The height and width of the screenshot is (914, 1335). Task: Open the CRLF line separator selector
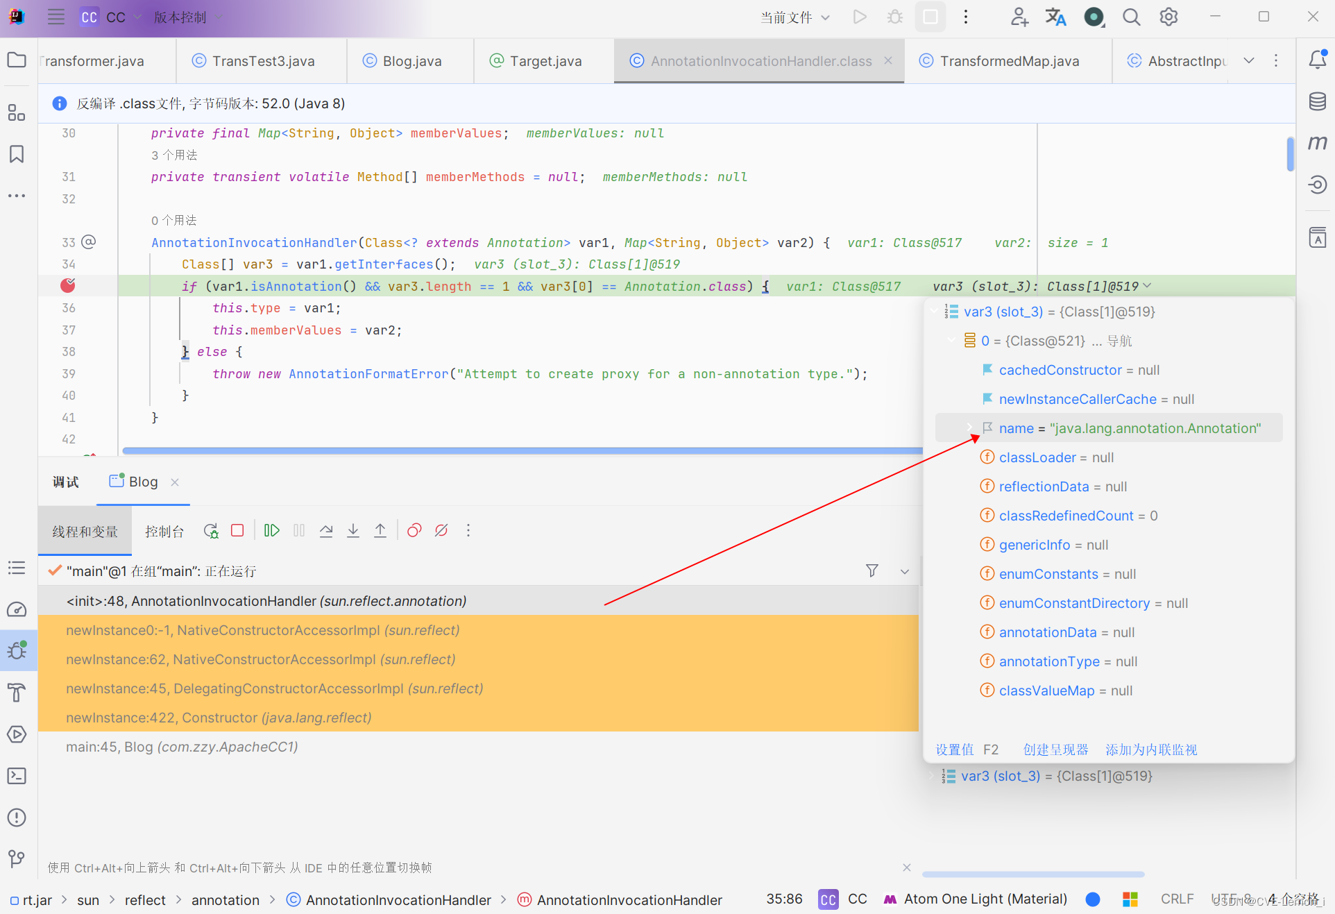click(1177, 899)
